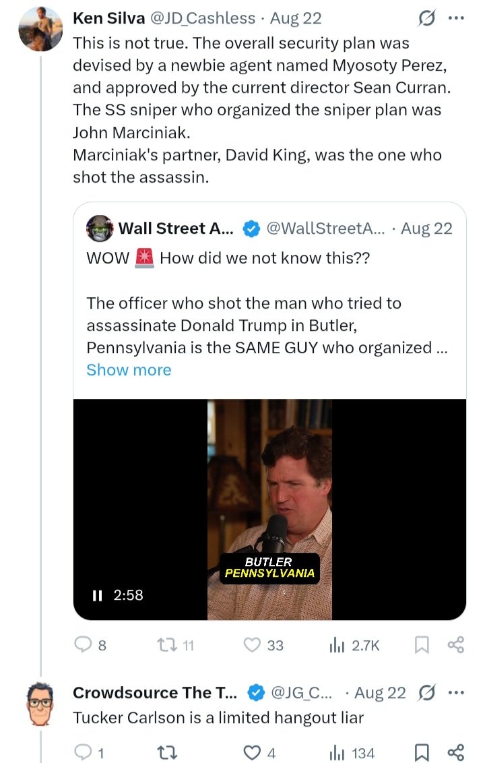The image size is (485, 763).
Task: Open more options on Ken Silva's post
Action: pyautogui.click(x=456, y=18)
